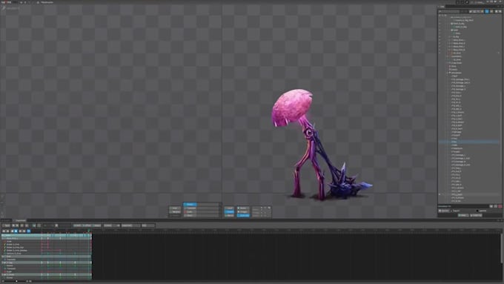
Task: Click the red delete icon below the tree
Action: pyautogui.click(x=500, y=206)
